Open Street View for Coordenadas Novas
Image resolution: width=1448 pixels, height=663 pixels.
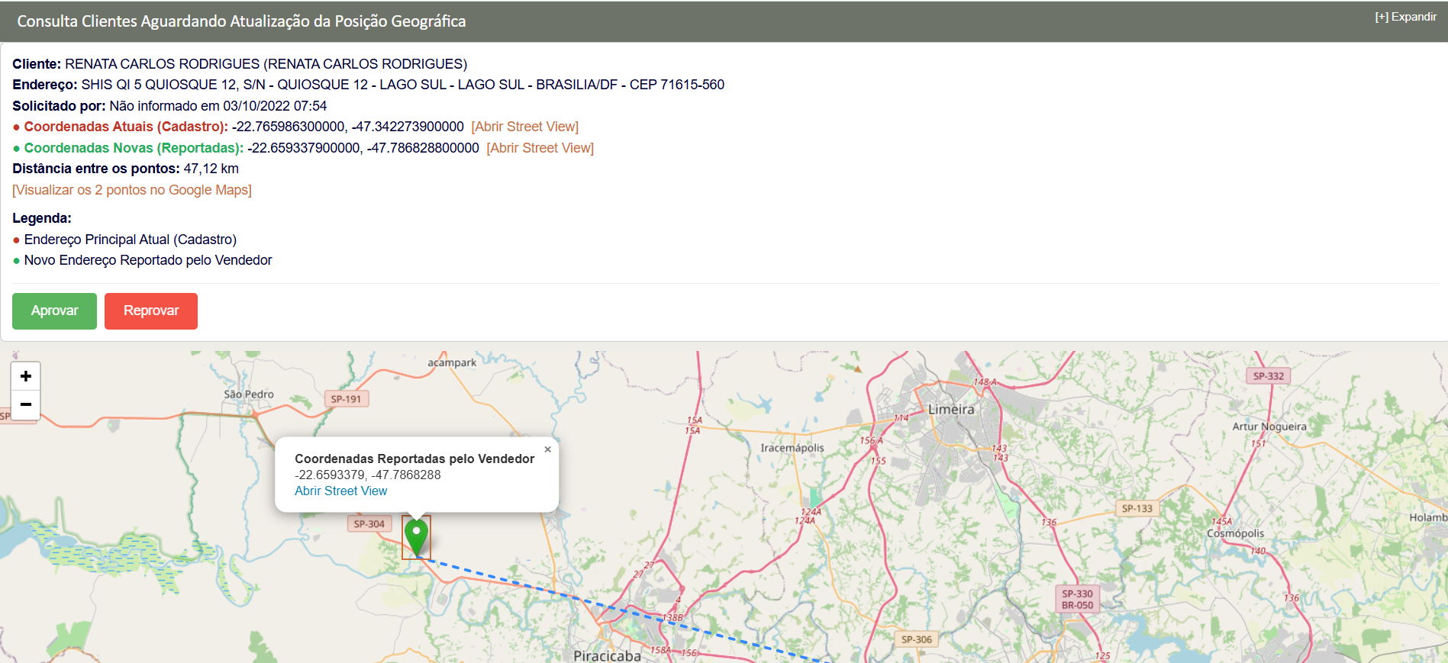click(540, 148)
